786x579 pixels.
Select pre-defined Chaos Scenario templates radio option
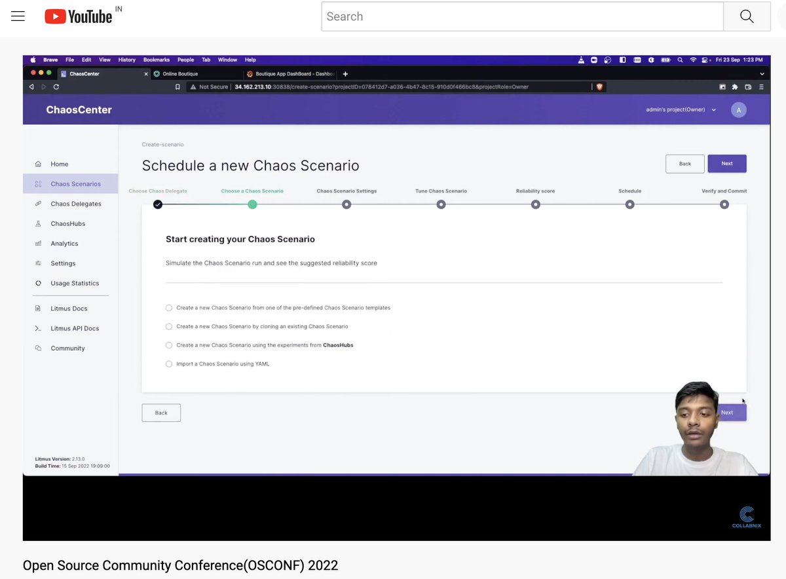[x=169, y=308]
